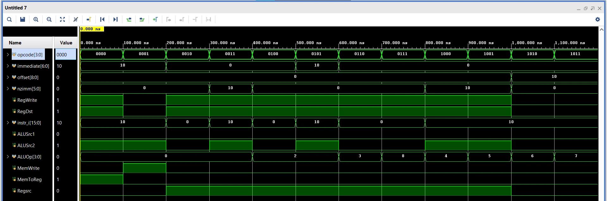
Task: Select the RegWrite signal
Action: click(x=27, y=100)
